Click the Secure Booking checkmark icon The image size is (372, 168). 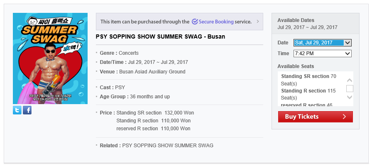[x=195, y=22]
